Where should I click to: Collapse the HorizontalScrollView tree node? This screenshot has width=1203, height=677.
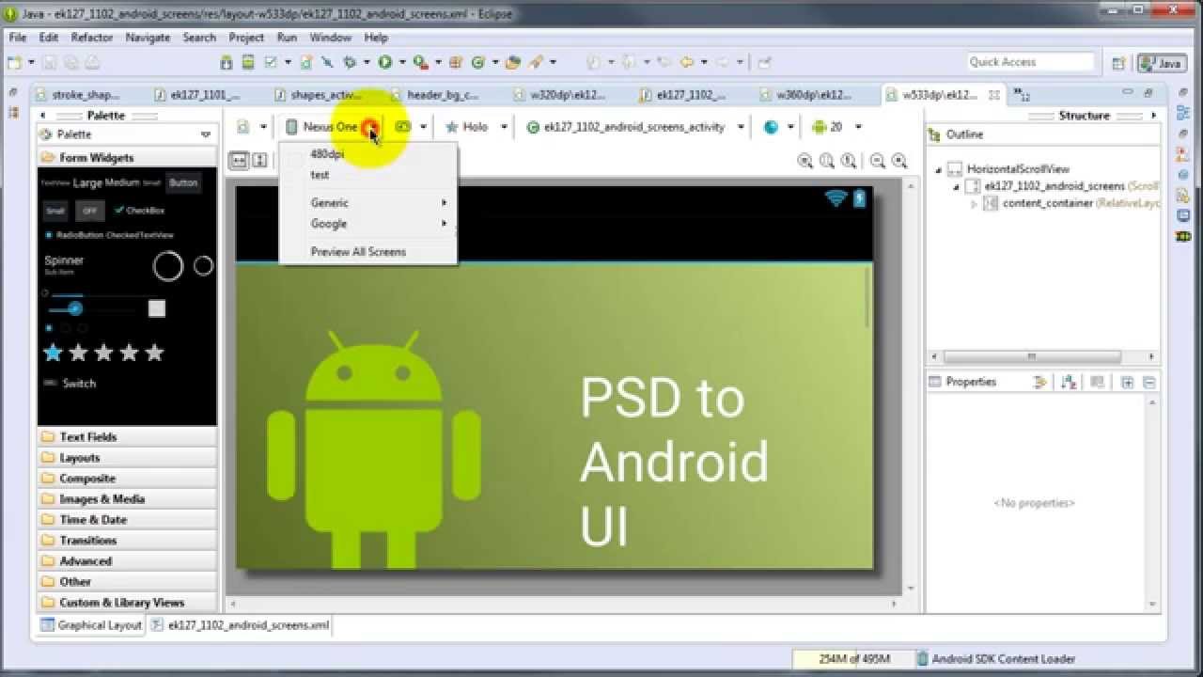click(x=938, y=170)
